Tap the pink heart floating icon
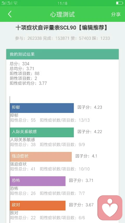The height and width of the screenshot is (223, 125). coord(110,208)
